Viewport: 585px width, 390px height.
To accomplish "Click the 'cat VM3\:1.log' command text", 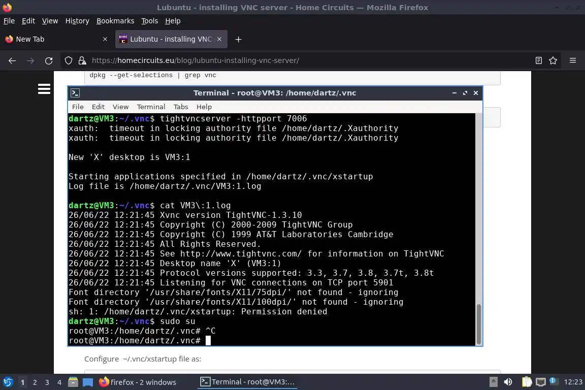I will click(195, 205).
